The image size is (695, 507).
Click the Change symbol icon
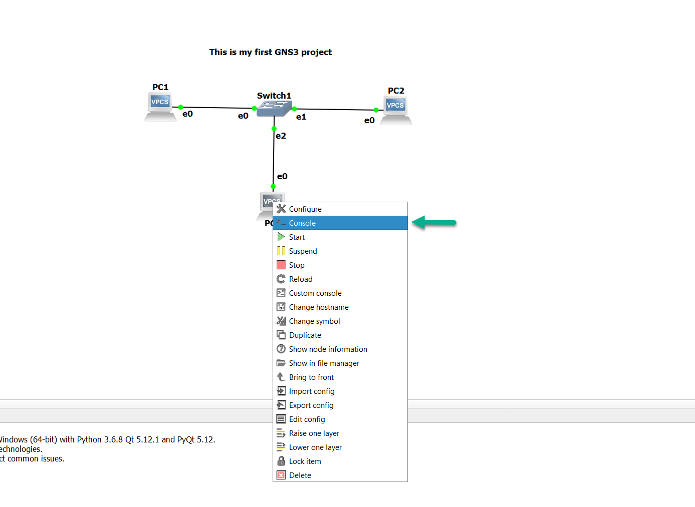pyautogui.click(x=281, y=321)
